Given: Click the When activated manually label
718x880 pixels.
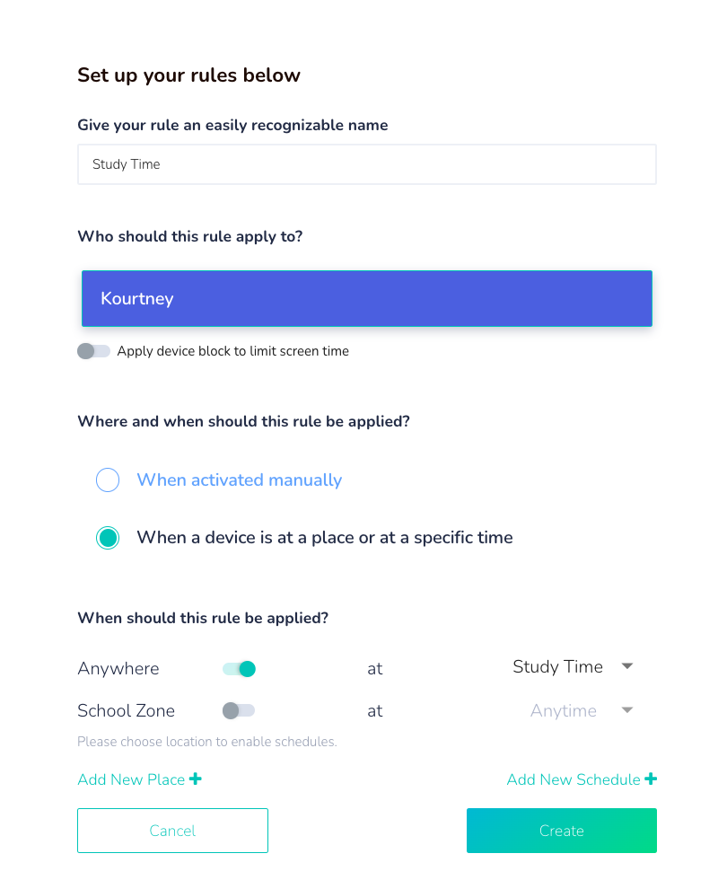Looking at the screenshot, I should pyautogui.click(x=239, y=480).
